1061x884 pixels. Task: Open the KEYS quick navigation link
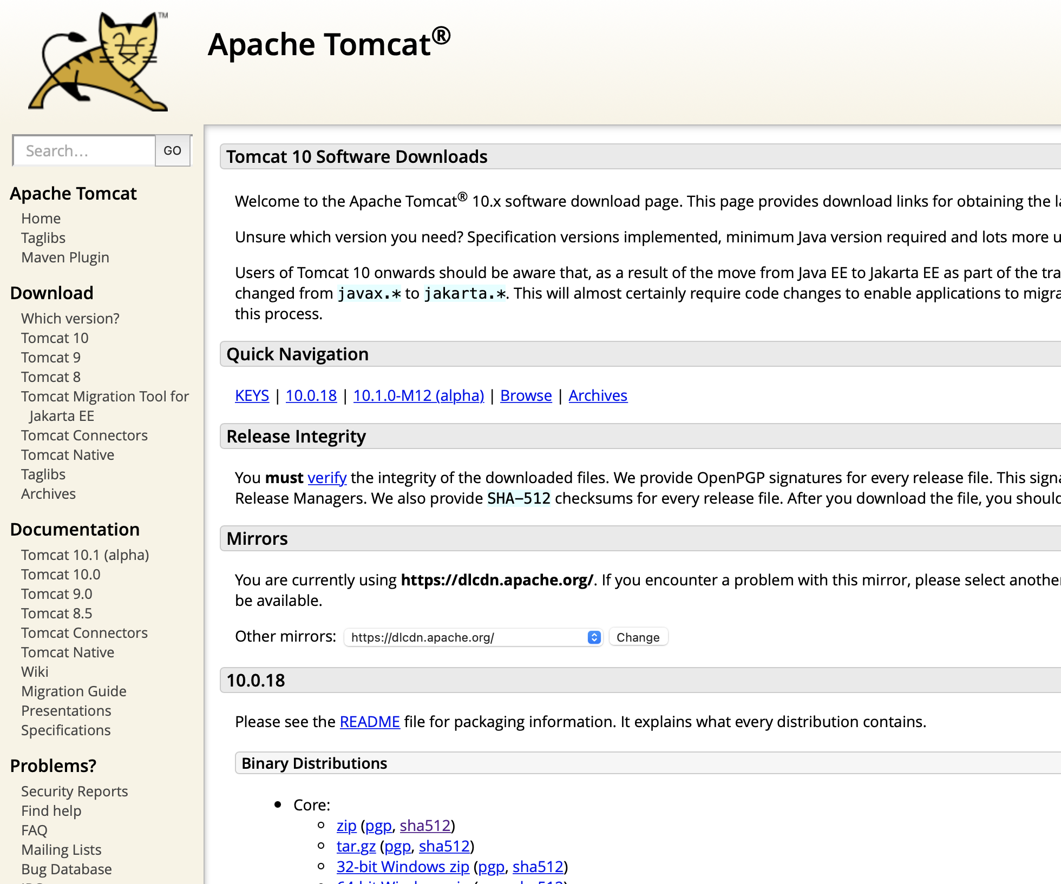252,395
